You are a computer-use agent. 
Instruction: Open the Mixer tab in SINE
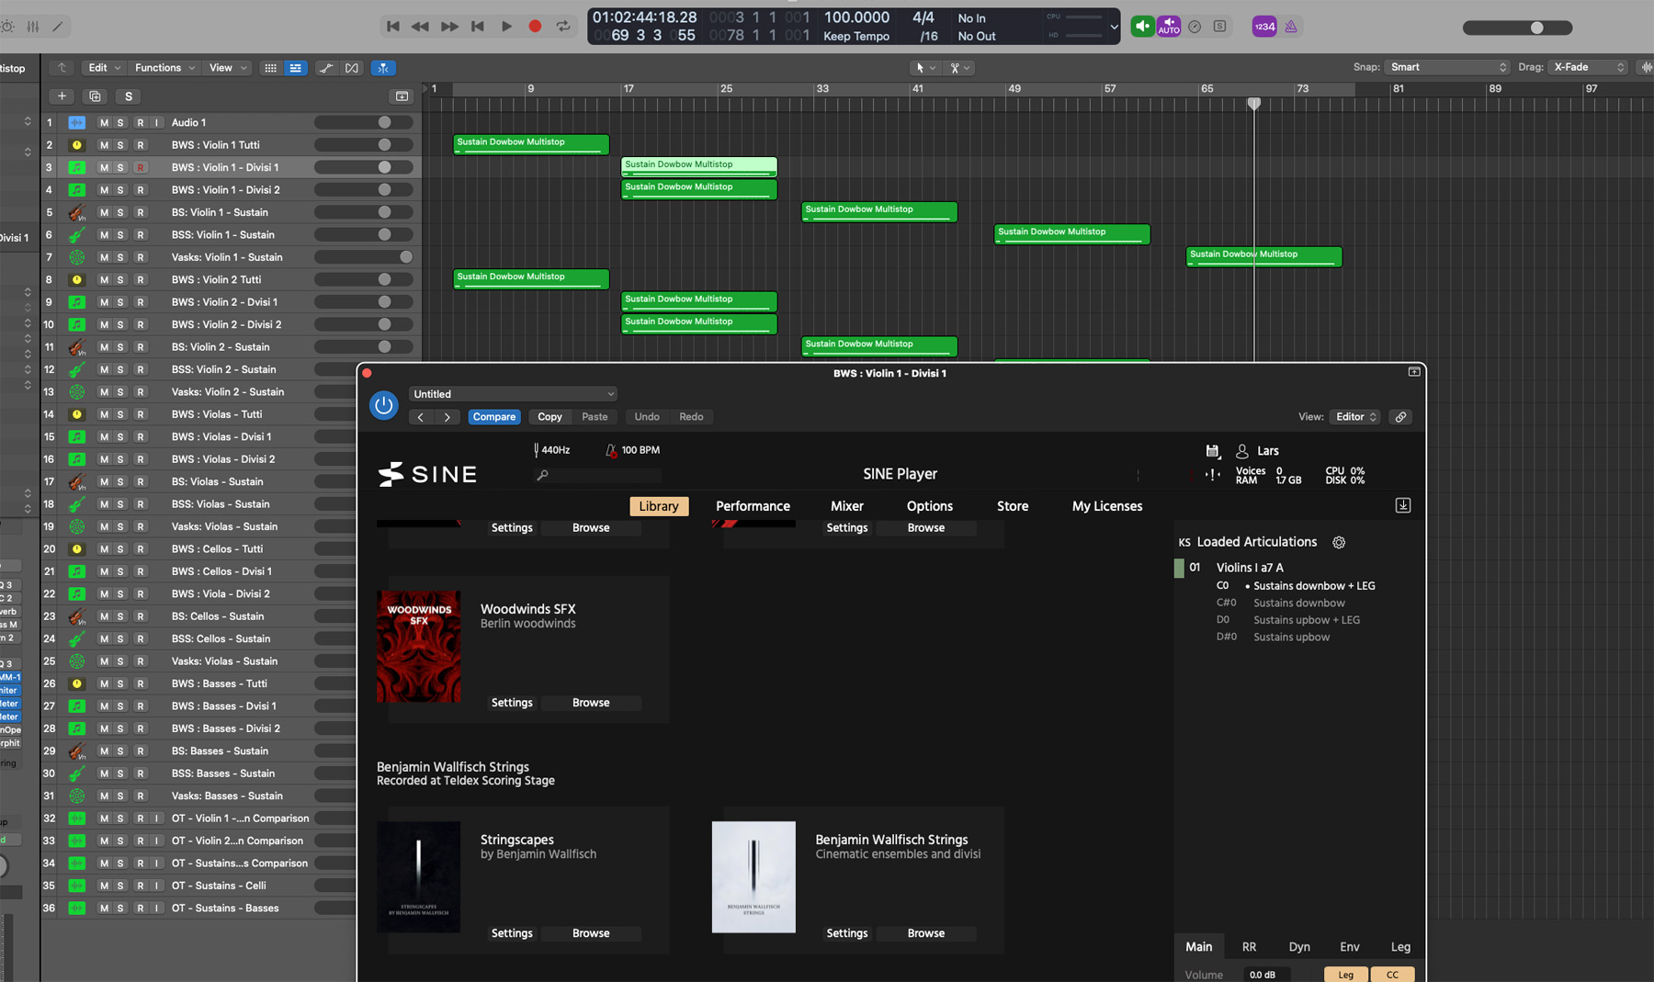click(846, 506)
